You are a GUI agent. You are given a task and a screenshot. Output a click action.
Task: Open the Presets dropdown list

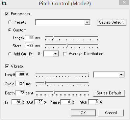pyautogui.click(x=87, y=22)
